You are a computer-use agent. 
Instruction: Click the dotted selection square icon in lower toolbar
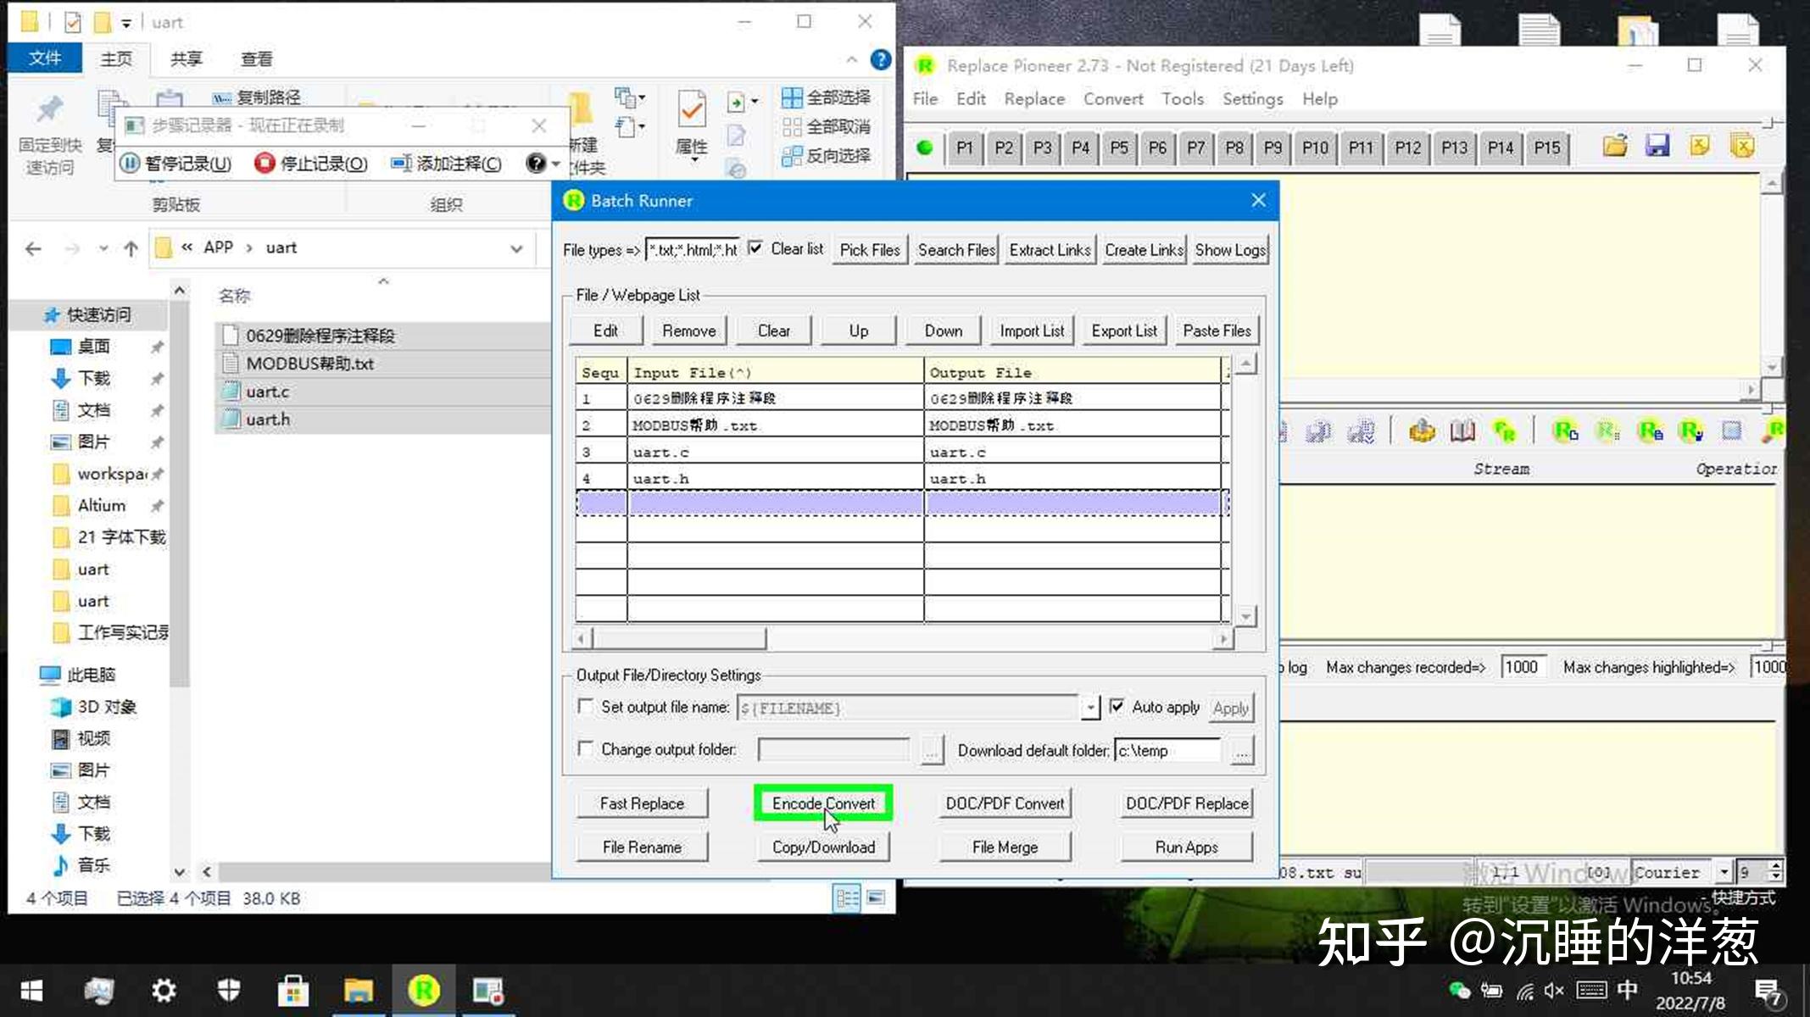coord(1731,431)
